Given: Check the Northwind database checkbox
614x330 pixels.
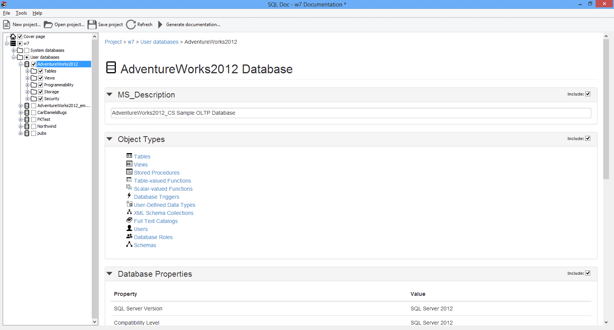Looking at the screenshot, I should (34, 126).
